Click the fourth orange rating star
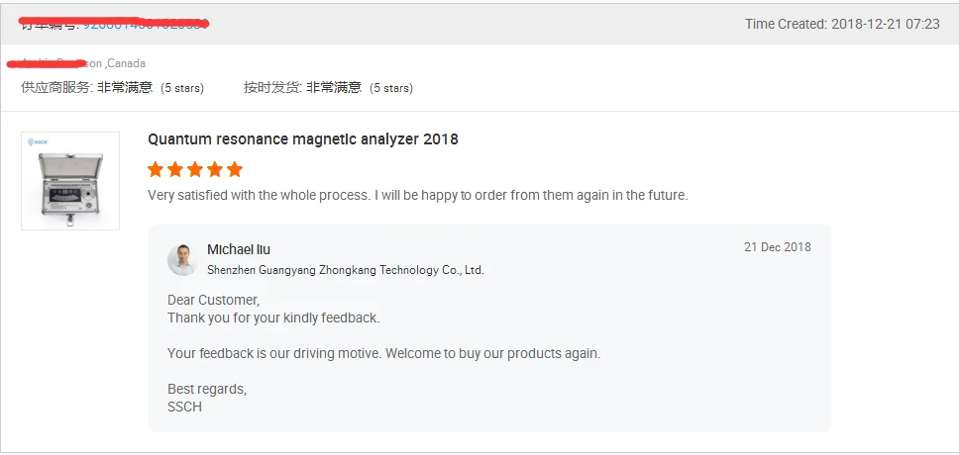 (215, 169)
